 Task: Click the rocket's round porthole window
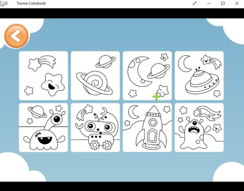153,122
